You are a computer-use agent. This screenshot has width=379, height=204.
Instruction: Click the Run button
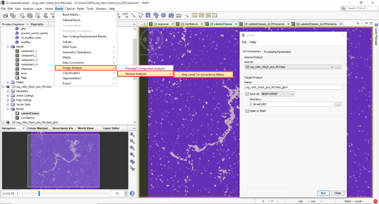tap(323, 193)
